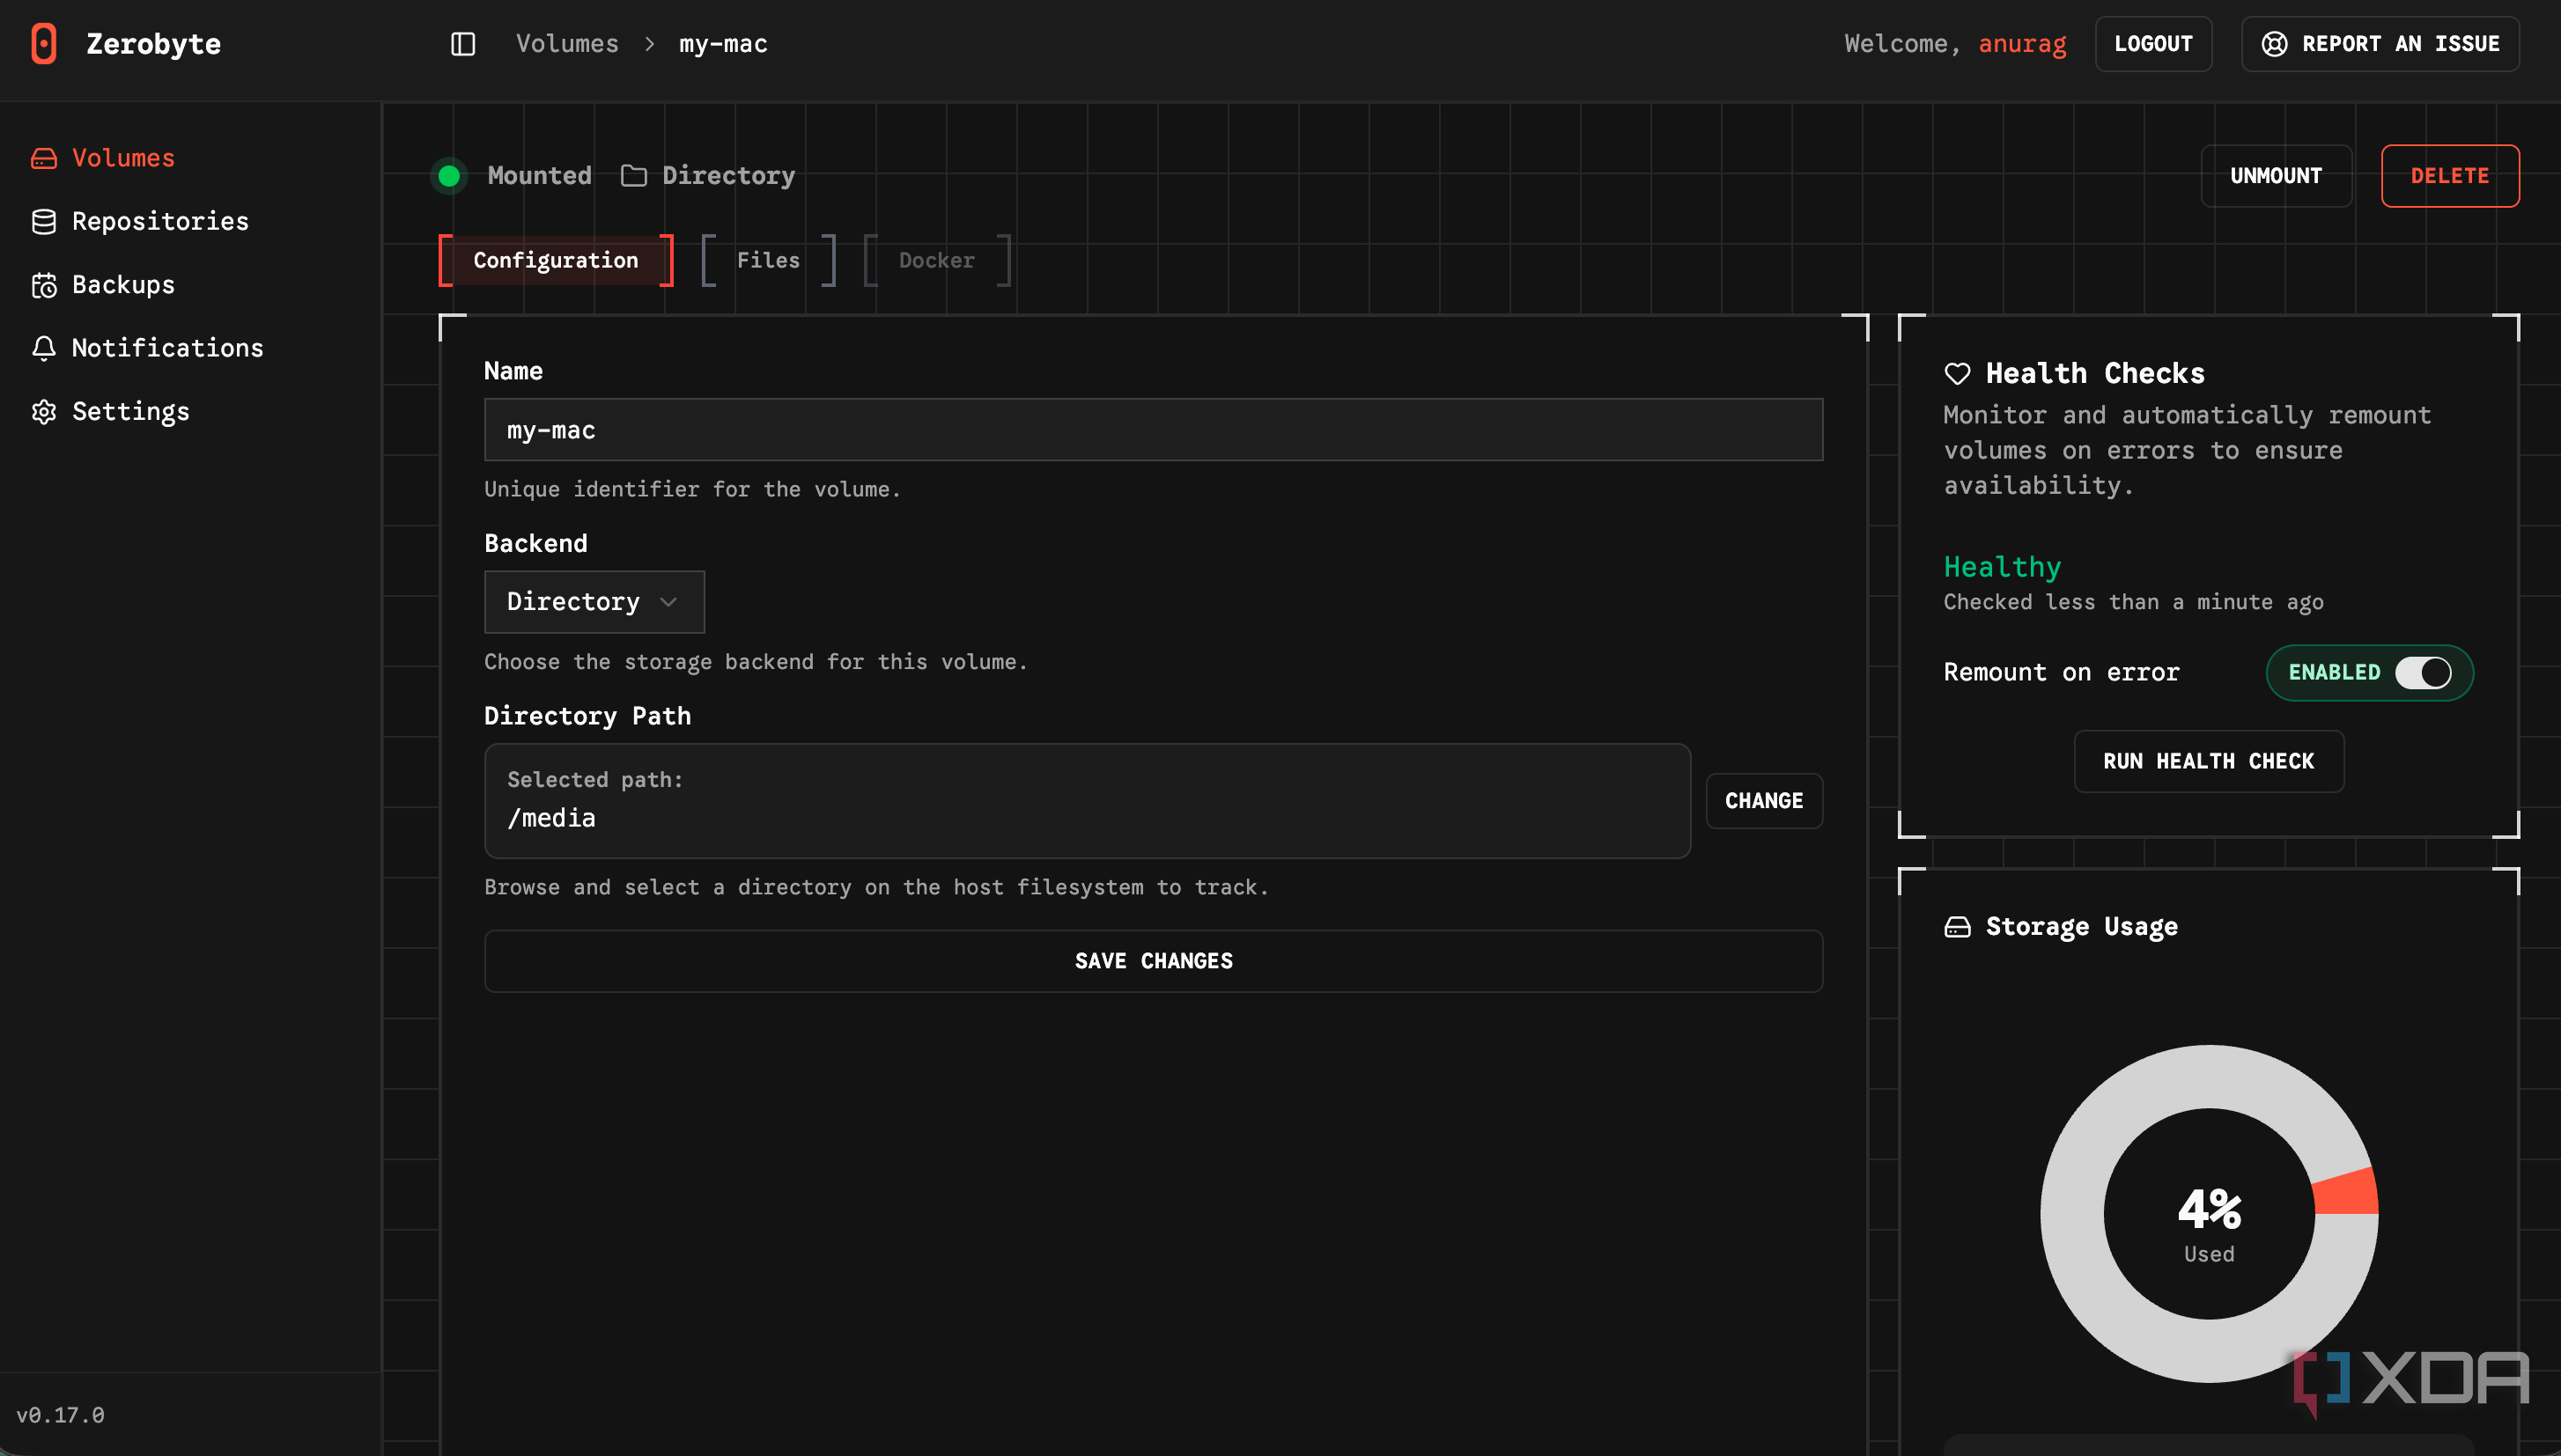Click the anurag username
2561x1456 pixels.
click(x=2022, y=44)
